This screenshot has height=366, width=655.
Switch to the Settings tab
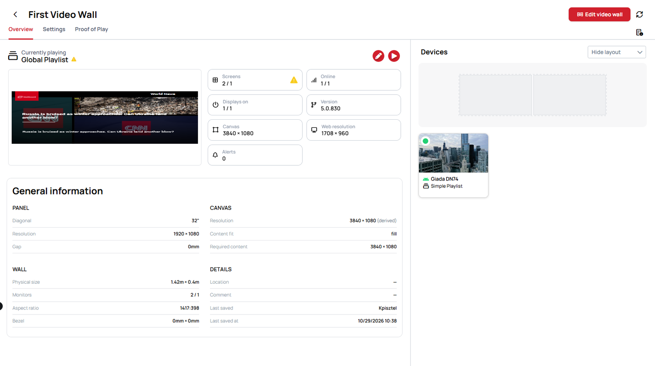54,29
